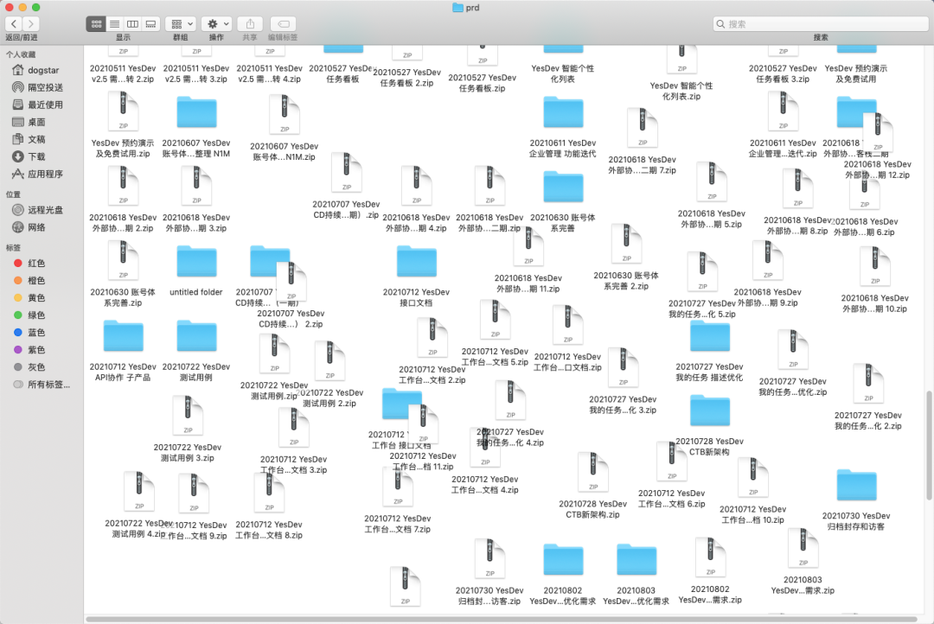Select zip 20210630 账号体系完善 2.zip

click(626, 244)
